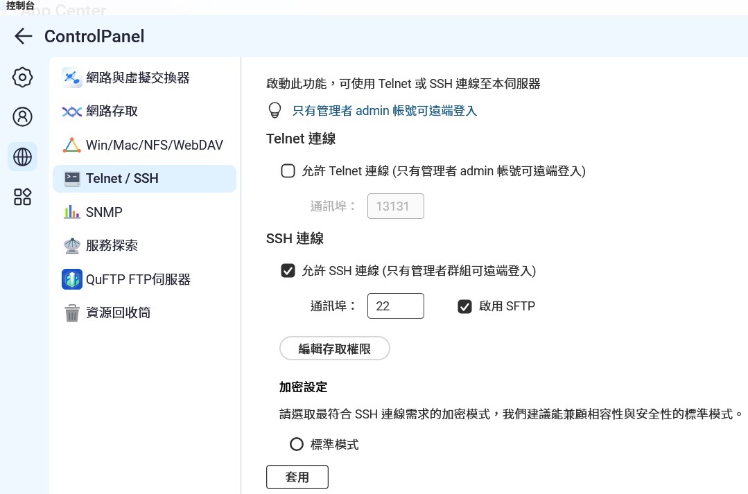Open 服務探索 in the sidebar

pos(112,245)
